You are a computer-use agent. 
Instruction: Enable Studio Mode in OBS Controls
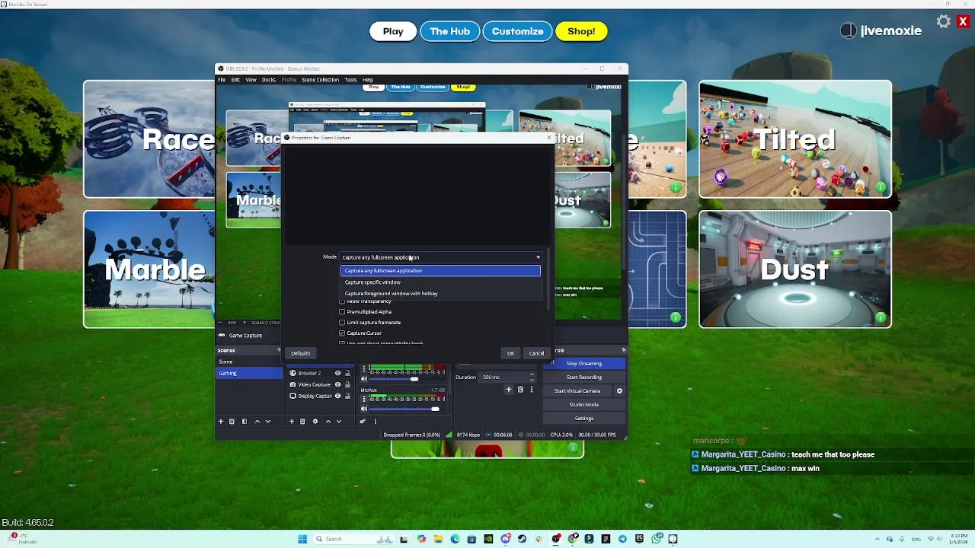(x=584, y=404)
